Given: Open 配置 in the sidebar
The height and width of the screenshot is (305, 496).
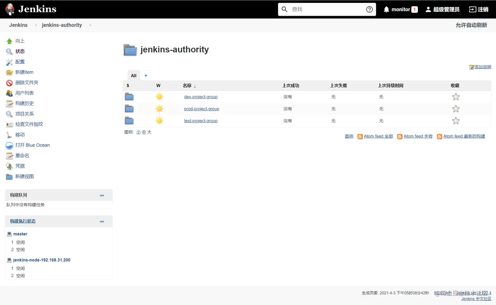Looking at the screenshot, I should 20,62.
